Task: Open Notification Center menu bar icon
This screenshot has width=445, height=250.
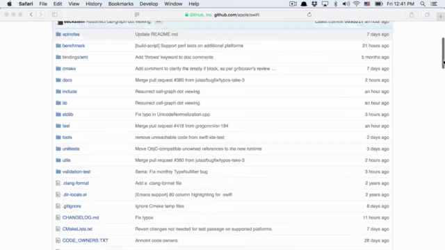Action: [434, 4]
